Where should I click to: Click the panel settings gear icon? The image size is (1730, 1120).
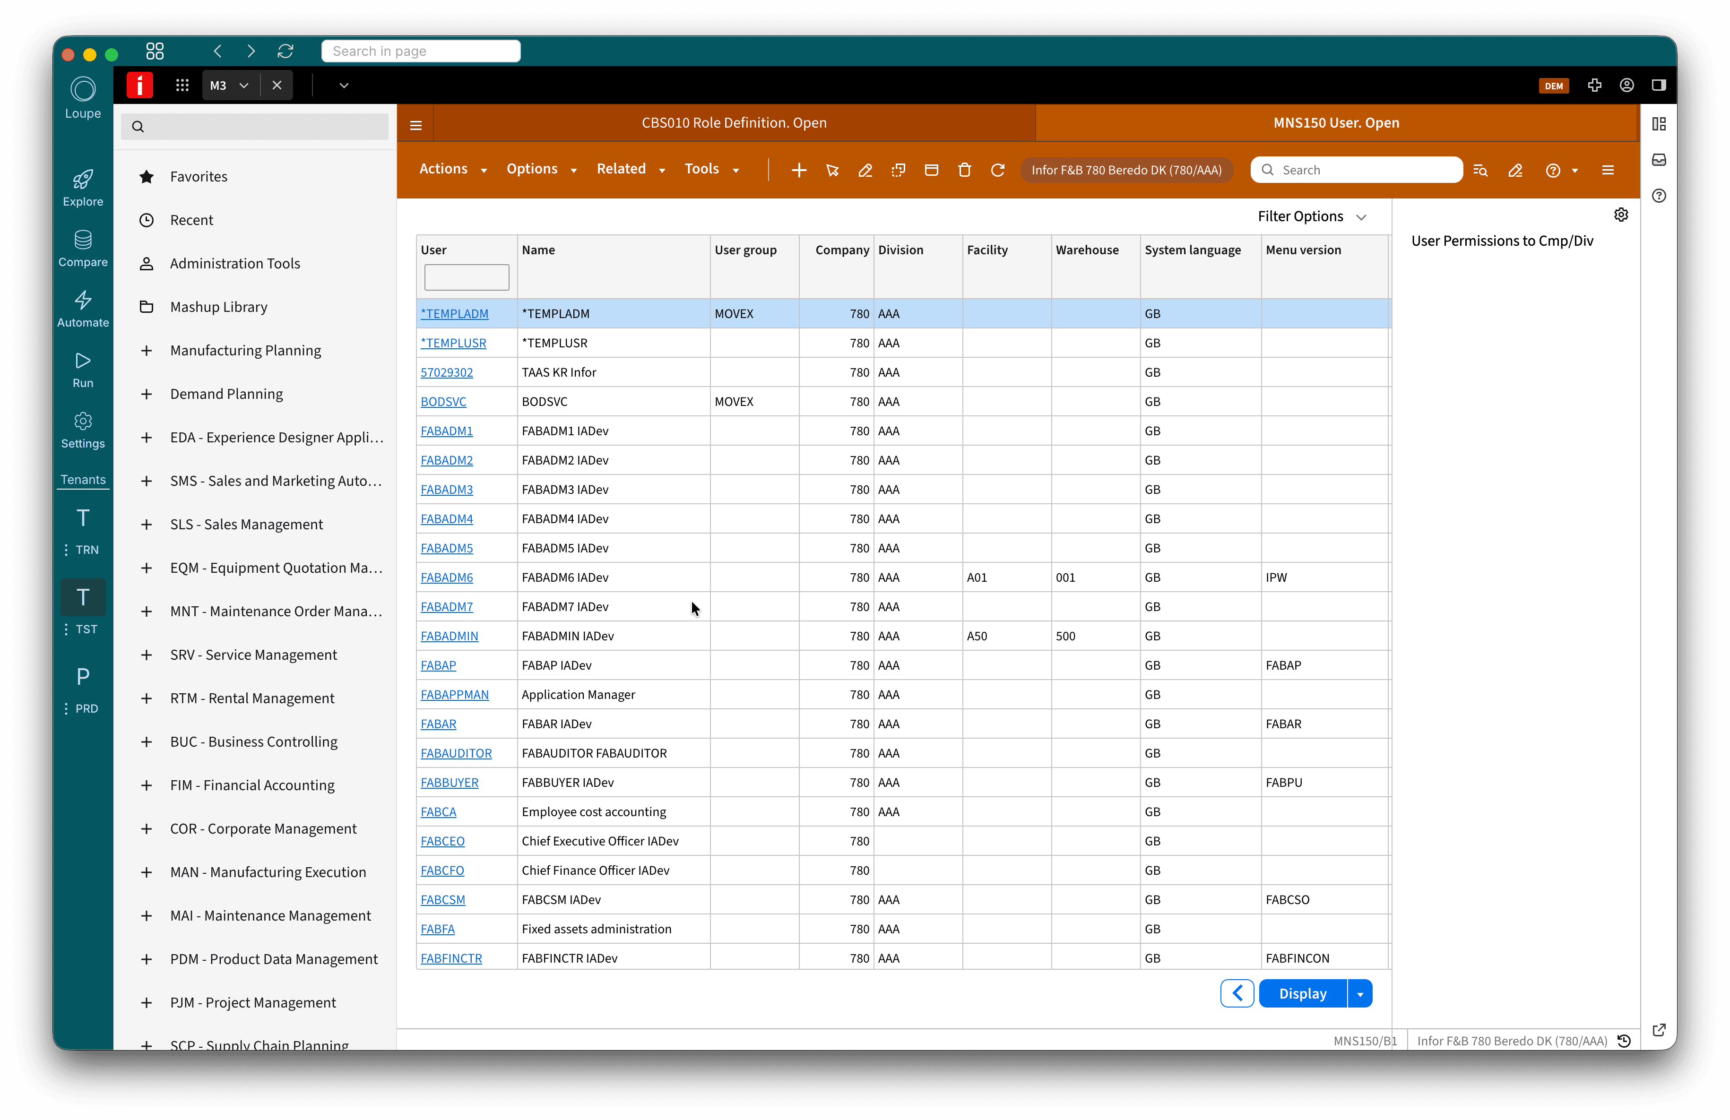[1621, 215]
